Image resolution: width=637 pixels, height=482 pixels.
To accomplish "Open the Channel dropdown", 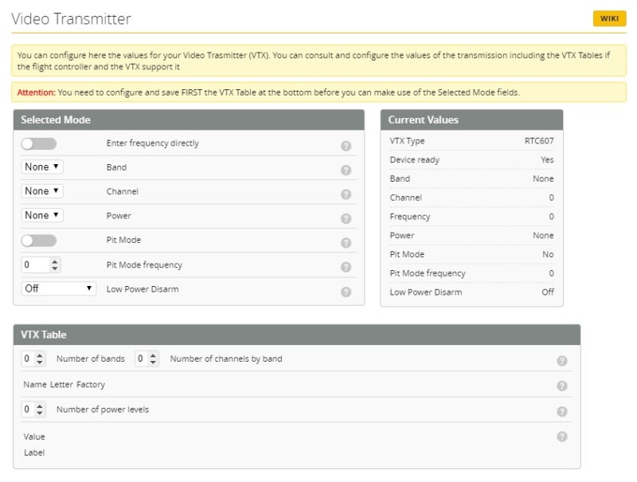I will pyautogui.click(x=42, y=191).
